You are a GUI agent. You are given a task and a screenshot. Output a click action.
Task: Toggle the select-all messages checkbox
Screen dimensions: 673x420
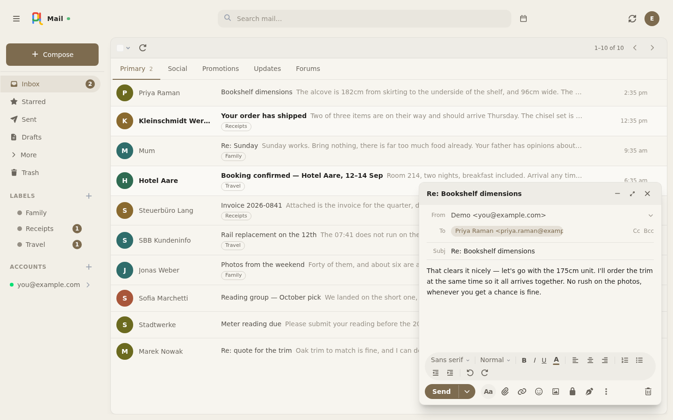[120, 48]
